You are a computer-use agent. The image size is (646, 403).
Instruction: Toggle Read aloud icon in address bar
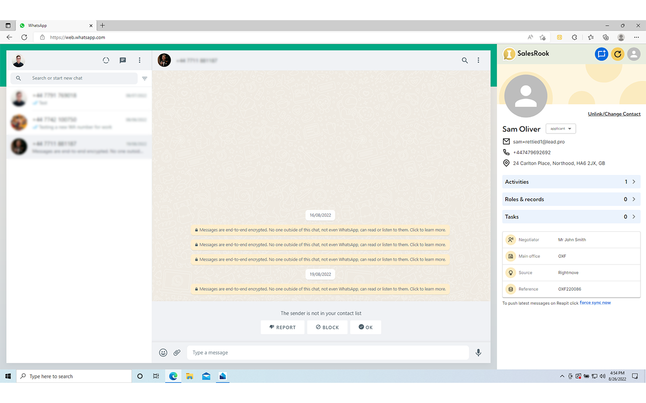[530, 37]
